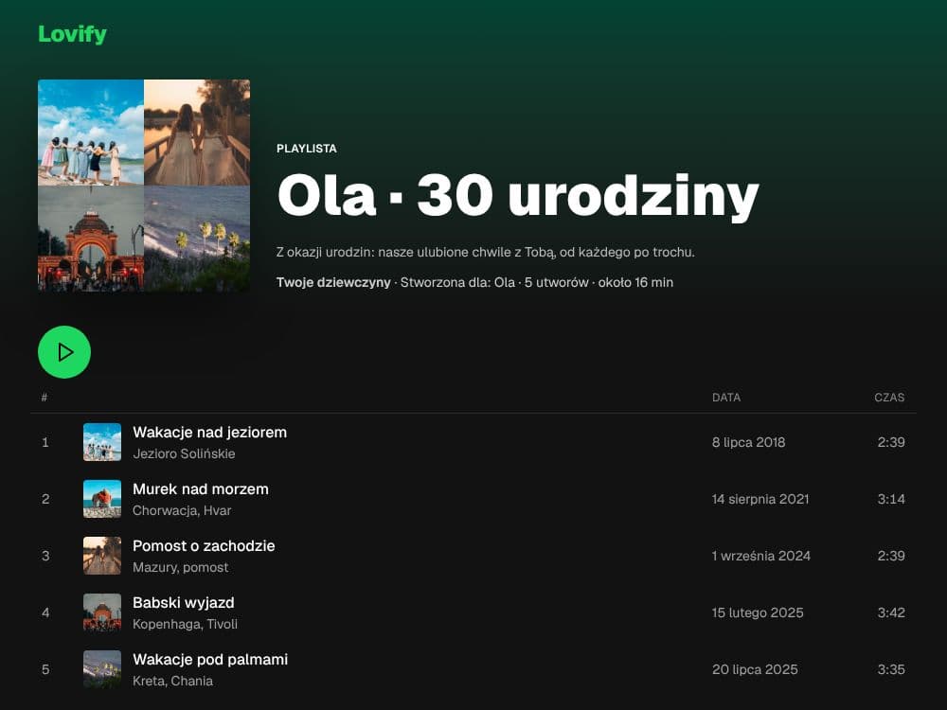The height and width of the screenshot is (710, 947).
Task: Click the Jezioro Solińskie subtitle
Action: click(184, 453)
